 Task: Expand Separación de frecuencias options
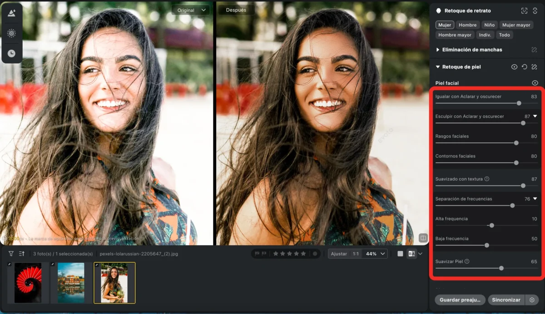[x=535, y=199]
